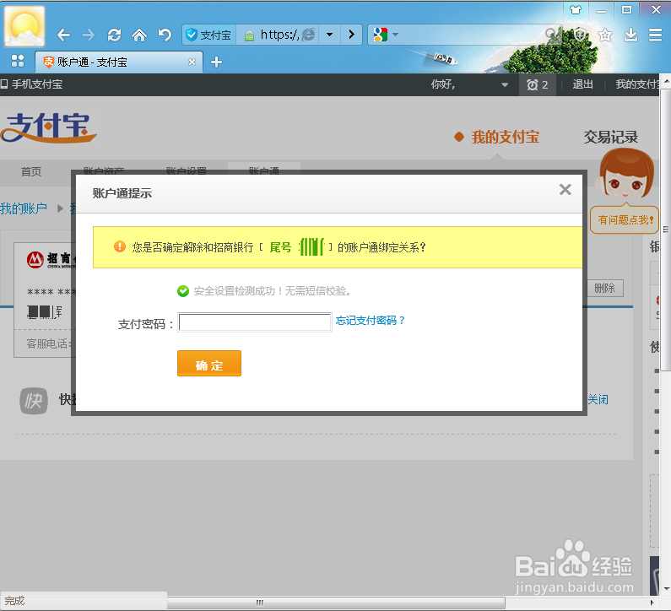Expand the address bar dropdown arrow
Image resolution: width=671 pixels, height=611 pixels.
coord(329,35)
